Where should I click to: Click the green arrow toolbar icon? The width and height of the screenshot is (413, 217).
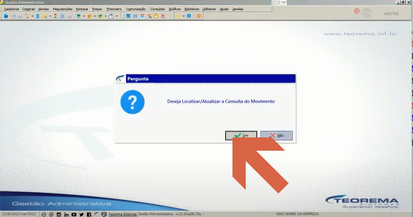pyautogui.click(x=100, y=16)
